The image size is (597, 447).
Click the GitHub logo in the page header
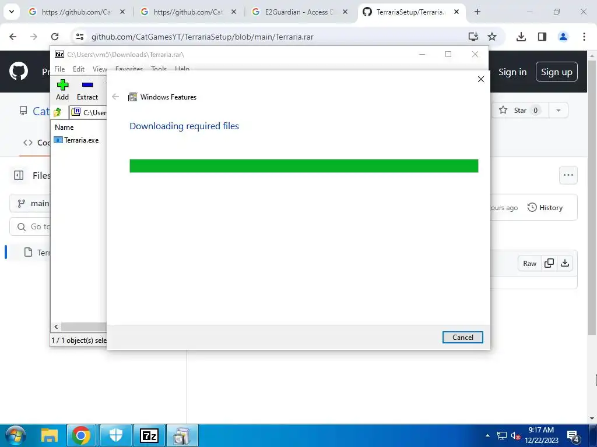pos(18,71)
